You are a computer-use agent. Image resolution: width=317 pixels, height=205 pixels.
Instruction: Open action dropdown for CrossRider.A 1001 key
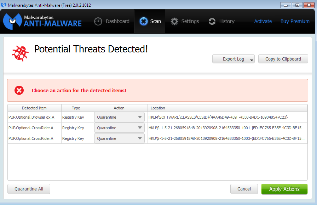(119, 128)
